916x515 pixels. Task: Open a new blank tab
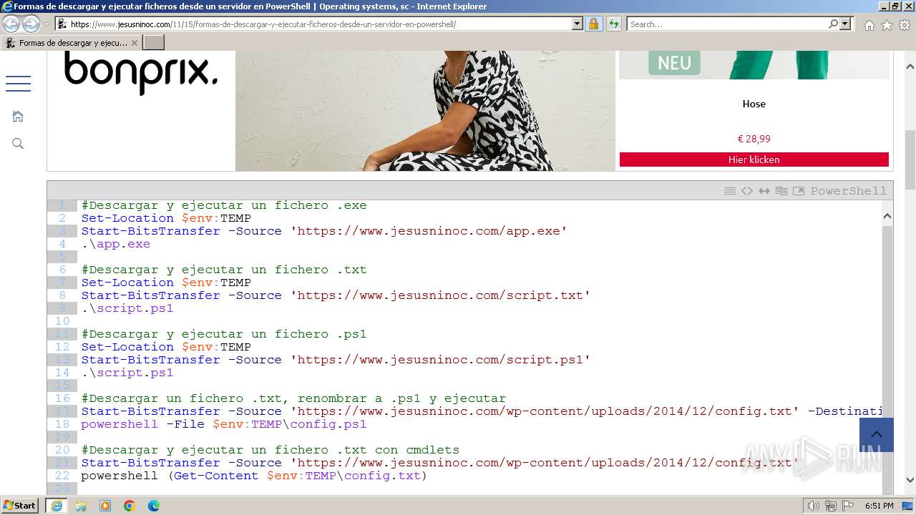click(x=154, y=43)
